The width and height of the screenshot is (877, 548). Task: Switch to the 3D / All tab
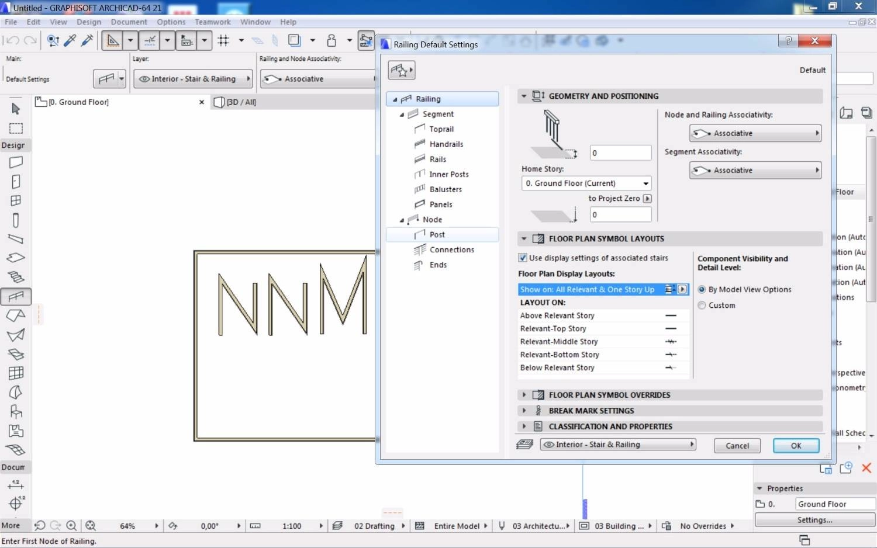click(241, 102)
